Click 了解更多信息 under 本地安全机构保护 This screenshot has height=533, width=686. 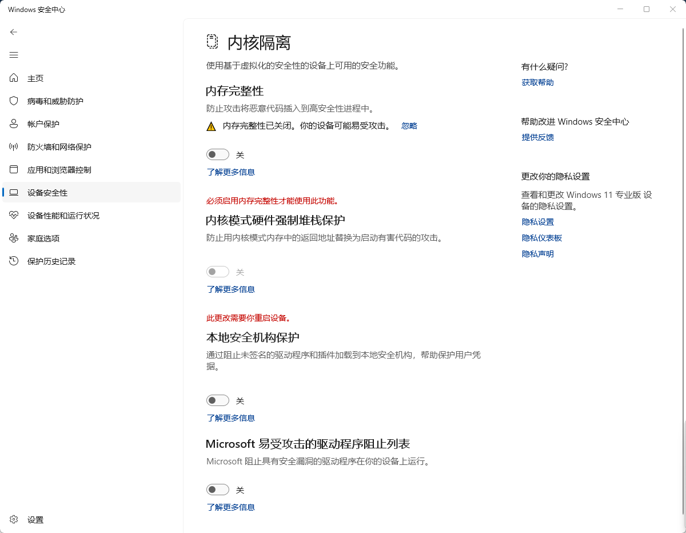231,418
